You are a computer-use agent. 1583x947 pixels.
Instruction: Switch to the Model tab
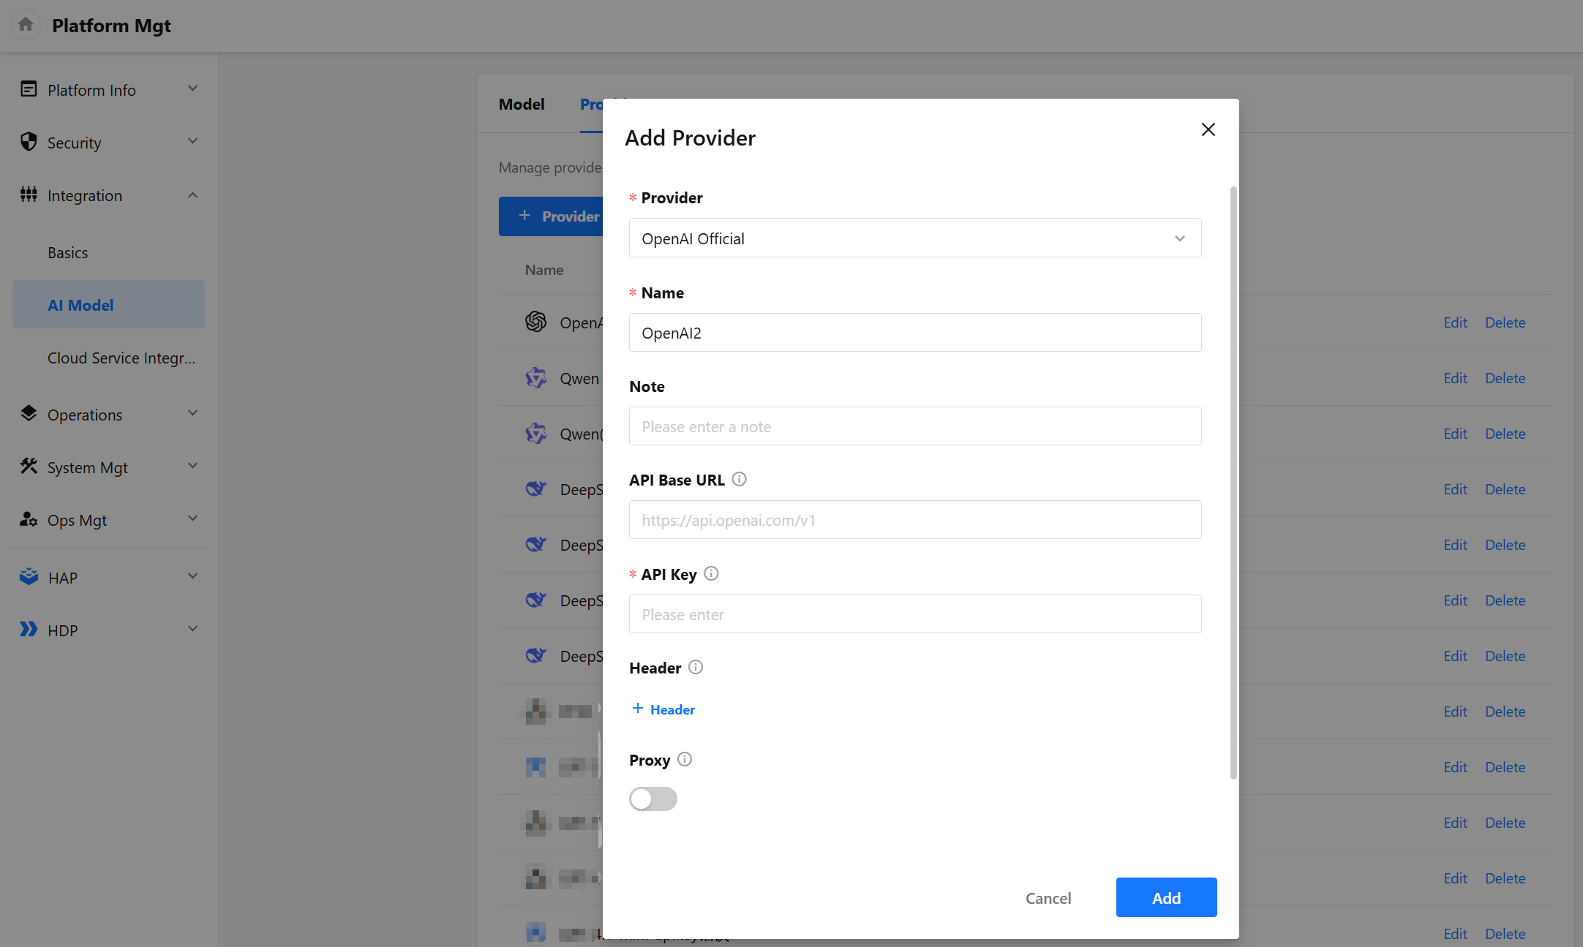522,104
